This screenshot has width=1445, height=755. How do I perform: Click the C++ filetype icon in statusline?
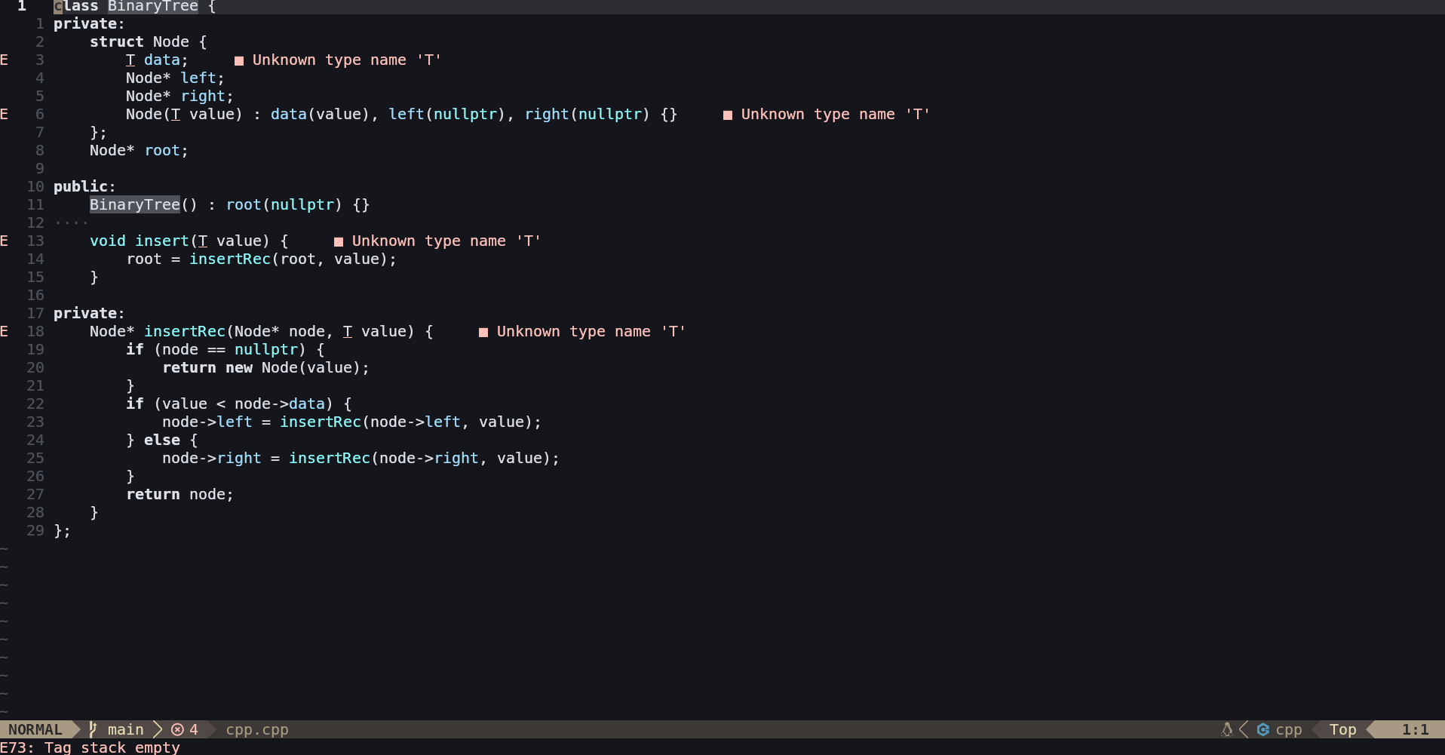point(1263,729)
